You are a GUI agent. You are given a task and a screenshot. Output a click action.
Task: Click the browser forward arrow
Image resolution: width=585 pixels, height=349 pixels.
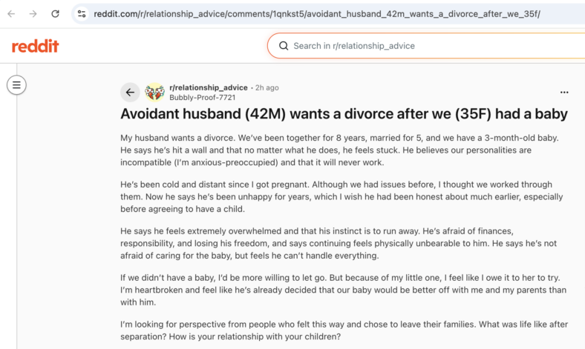pyautogui.click(x=33, y=14)
